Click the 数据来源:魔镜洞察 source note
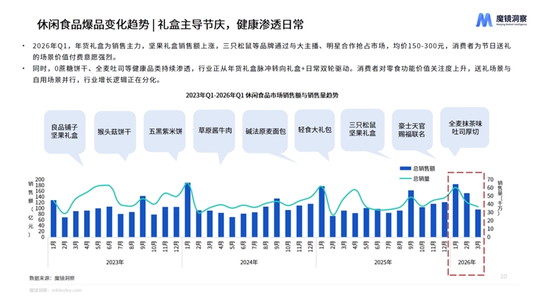The height and width of the screenshot is (303, 538). [x=52, y=278]
